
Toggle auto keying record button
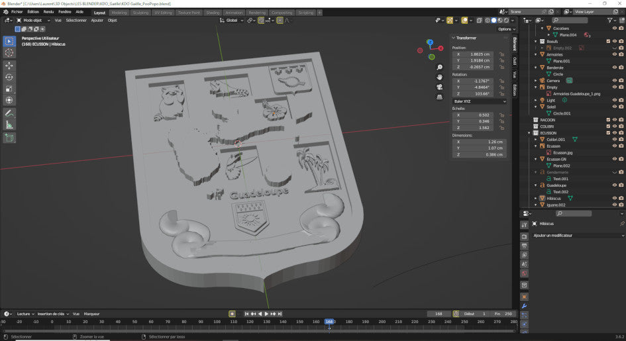coord(232,314)
